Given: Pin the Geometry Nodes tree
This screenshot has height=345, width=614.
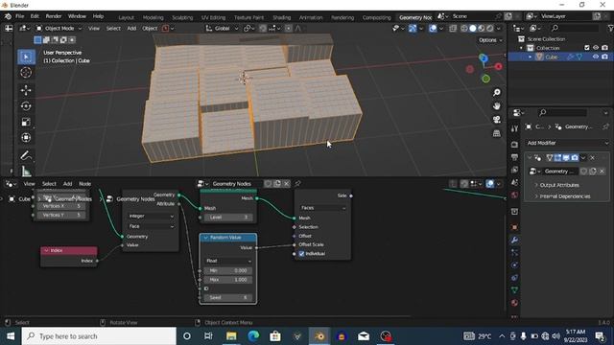Looking at the screenshot, I should (x=297, y=183).
